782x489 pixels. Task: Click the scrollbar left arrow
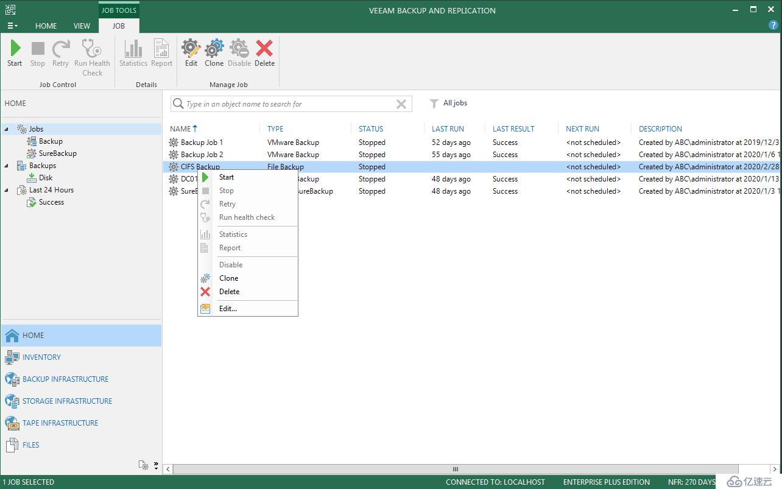(x=169, y=470)
